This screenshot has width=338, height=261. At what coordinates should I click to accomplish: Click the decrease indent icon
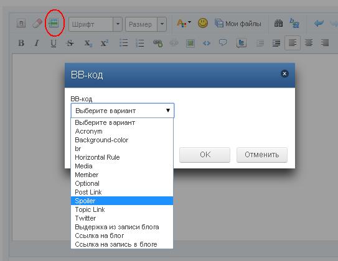[x=260, y=43]
